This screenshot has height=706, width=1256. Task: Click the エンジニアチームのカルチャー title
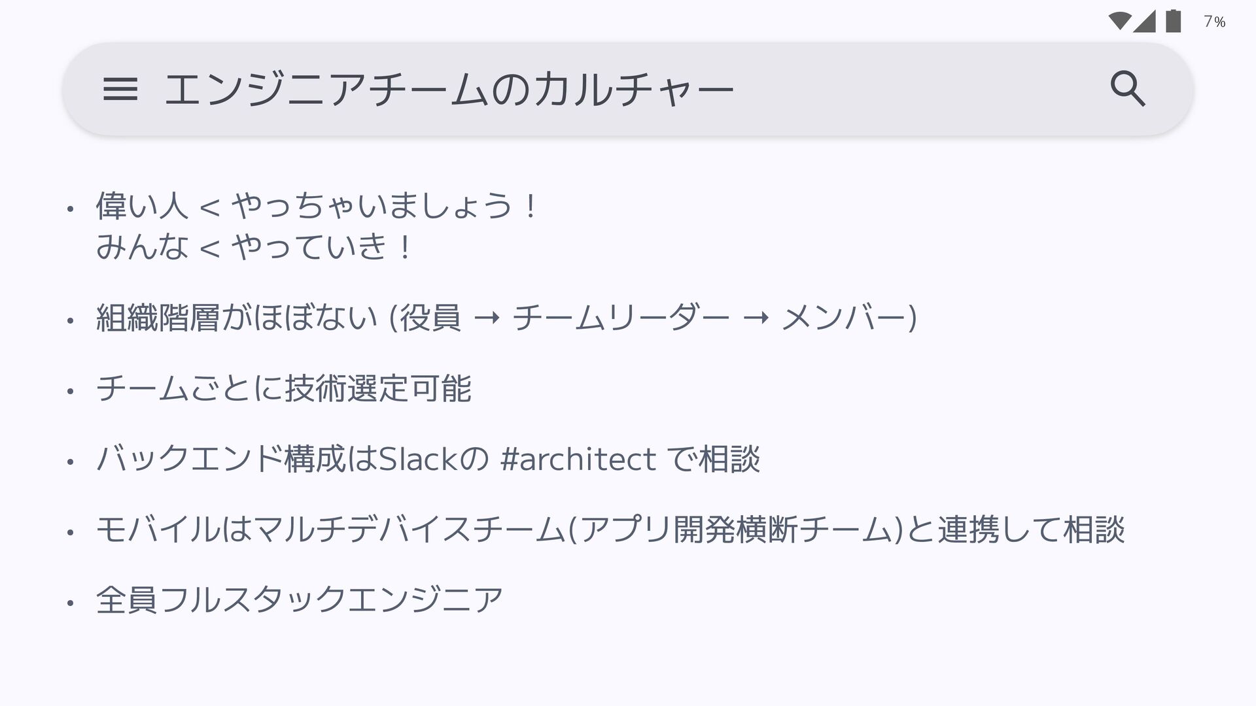pyautogui.click(x=449, y=90)
